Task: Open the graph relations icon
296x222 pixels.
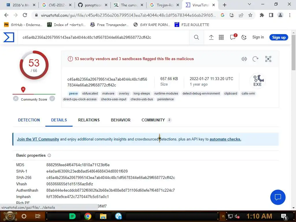Action: (x=268, y=59)
